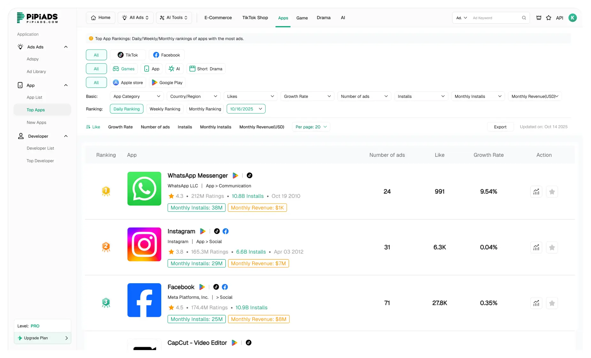Screen dimensions: 591x358
Task: Open the App Category dropdown
Action: [136, 96]
